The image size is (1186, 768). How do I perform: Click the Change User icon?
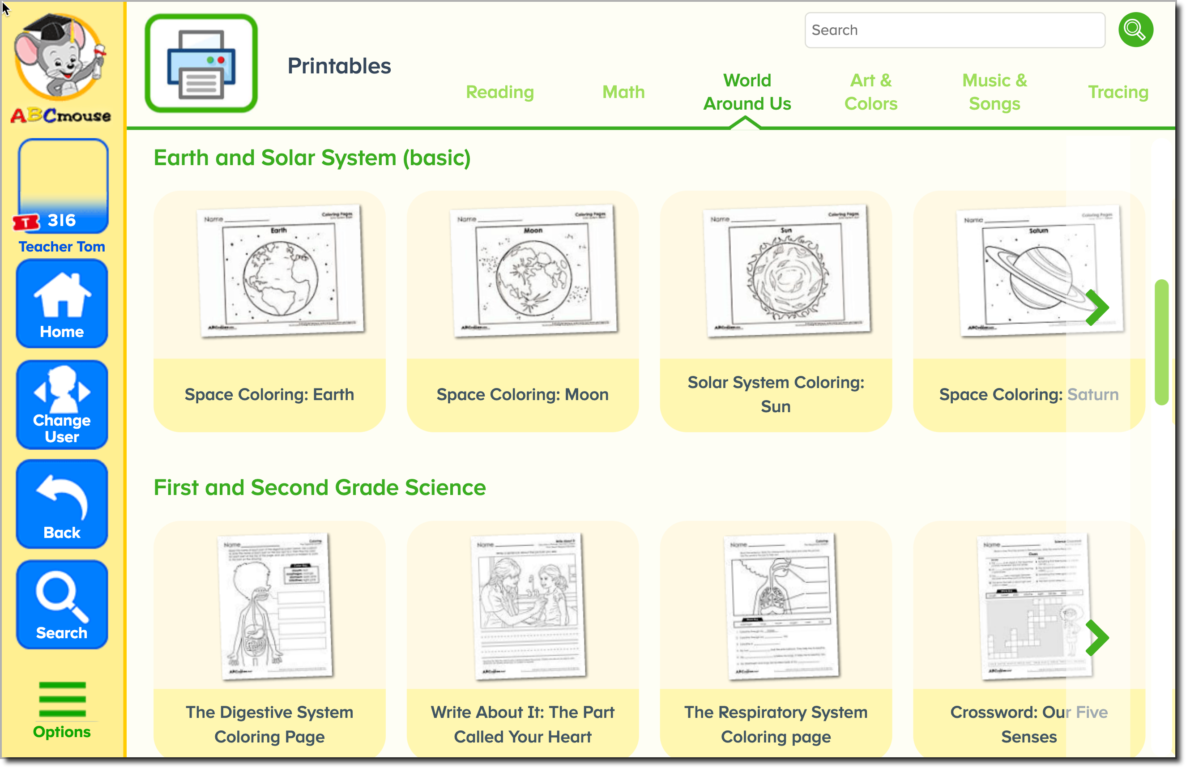pos(62,405)
